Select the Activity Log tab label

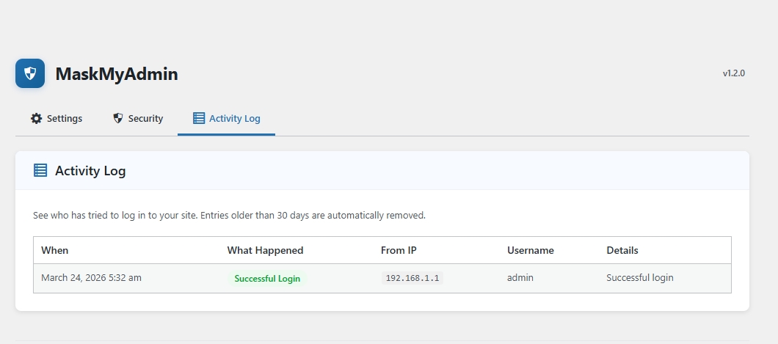[x=234, y=118]
